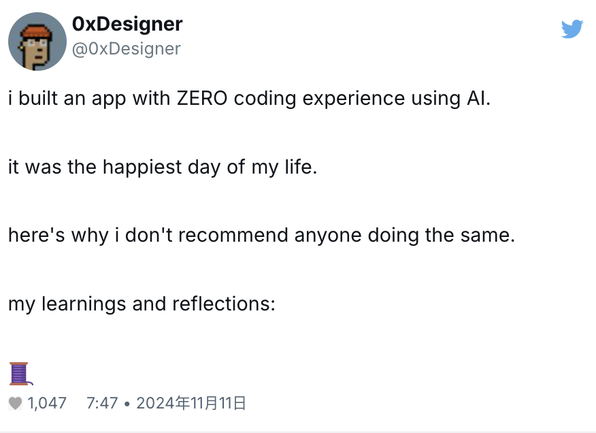
Task: Click the word "happiest" in the tweet
Action: coord(142,167)
